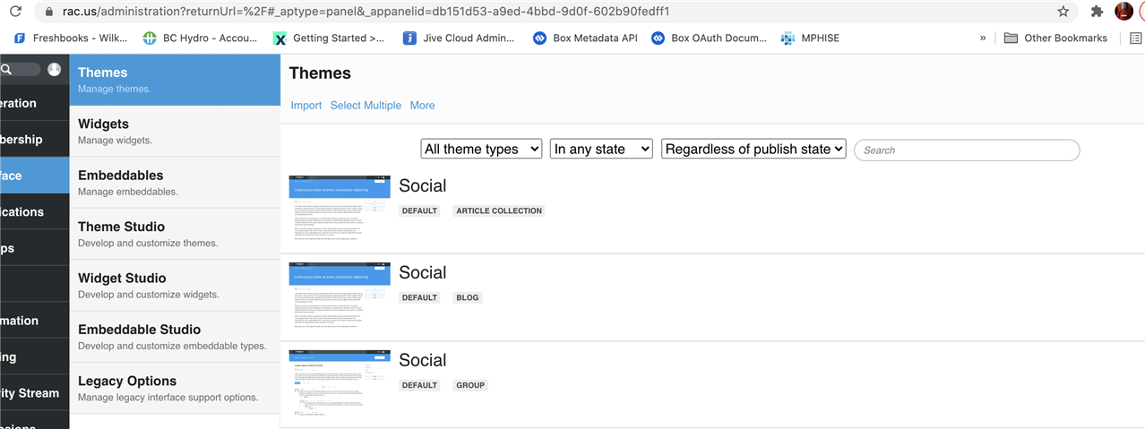Select the Activity Stream sidebar category
The height and width of the screenshot is (429, 1145).
tap(34, 393)
